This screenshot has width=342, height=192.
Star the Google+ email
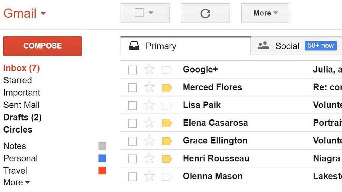[x=149, y=70]
